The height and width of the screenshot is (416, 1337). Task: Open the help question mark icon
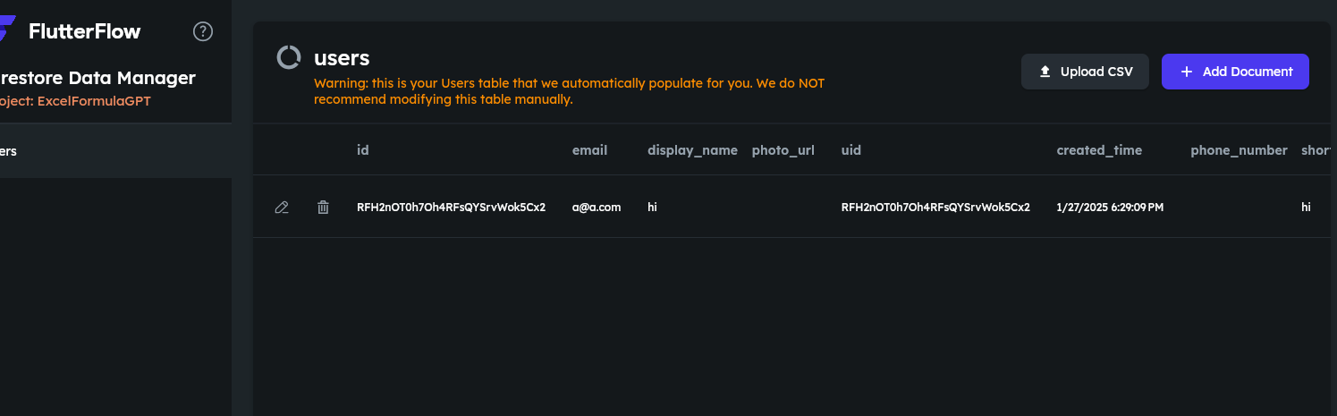click(203, 32)
